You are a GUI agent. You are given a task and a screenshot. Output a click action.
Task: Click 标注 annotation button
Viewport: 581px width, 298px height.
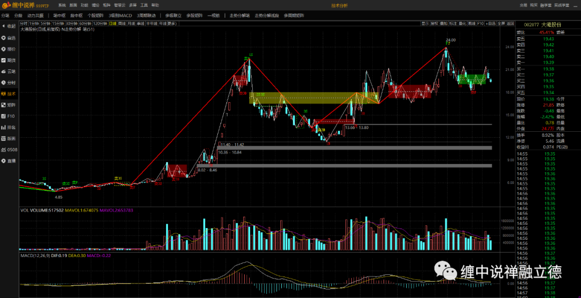[x=453, y=23]
